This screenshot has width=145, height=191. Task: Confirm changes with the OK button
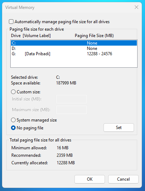(90, 179)
